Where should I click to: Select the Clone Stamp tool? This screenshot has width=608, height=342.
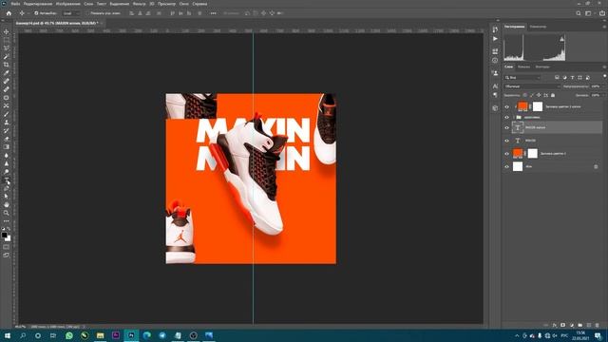pos(7,123)
